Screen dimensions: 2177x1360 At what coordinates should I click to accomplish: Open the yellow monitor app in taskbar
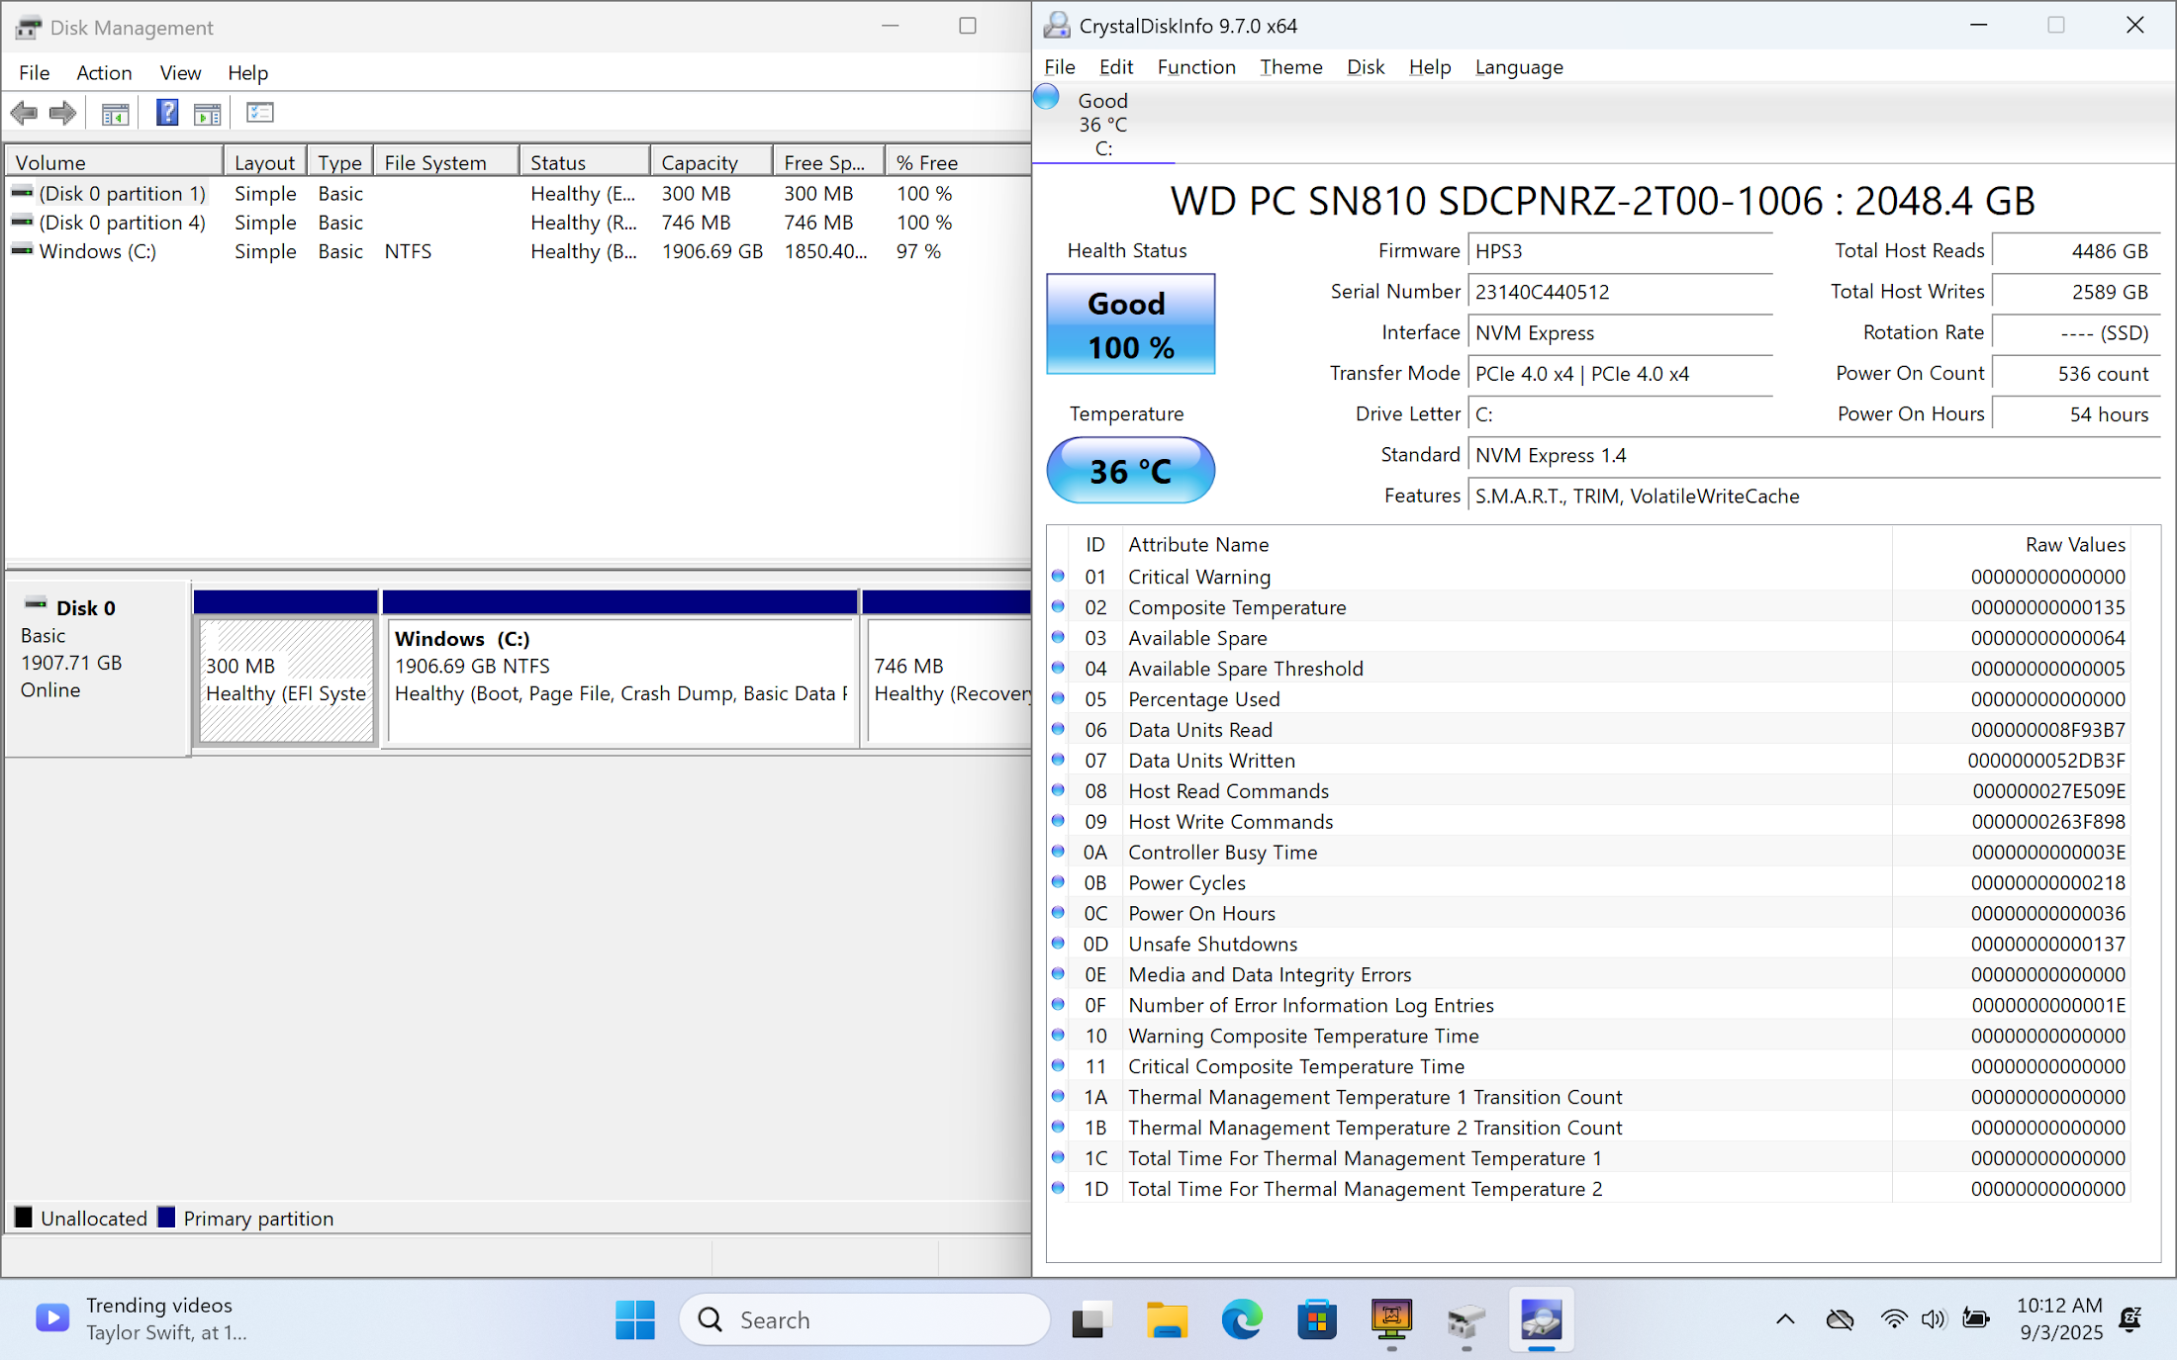(x=1391, y=1319)
